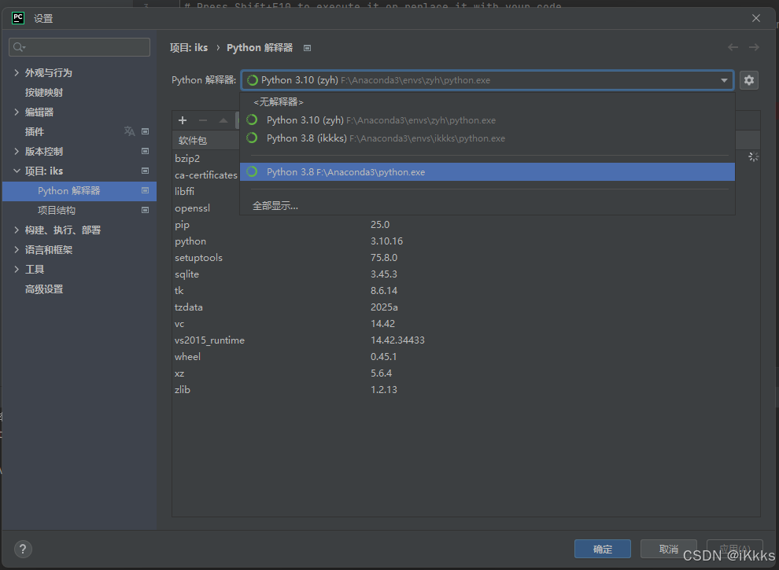Select the ca-certificates package row
Screen dimensions: 779x570
pos(206,175)
